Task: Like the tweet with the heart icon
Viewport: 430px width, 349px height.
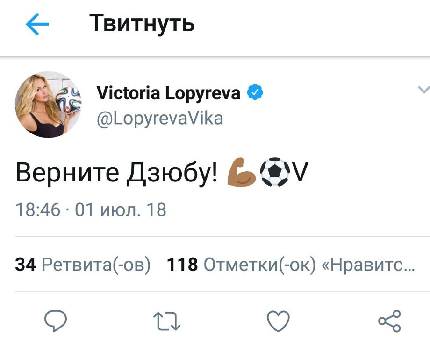Action: click(278, 321)
